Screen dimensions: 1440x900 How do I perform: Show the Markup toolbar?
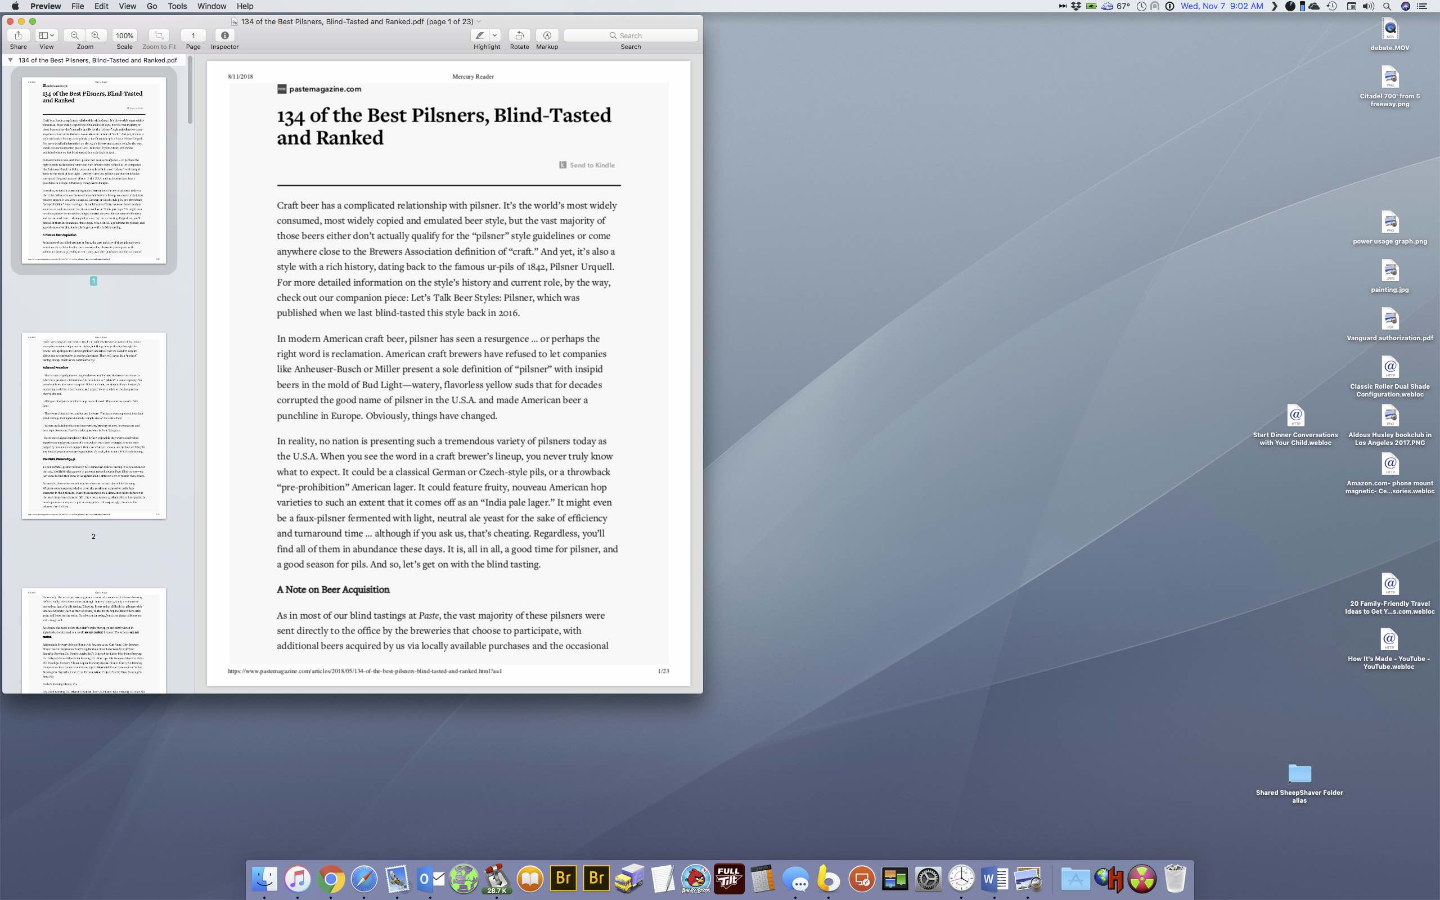[x=547, y=35]
